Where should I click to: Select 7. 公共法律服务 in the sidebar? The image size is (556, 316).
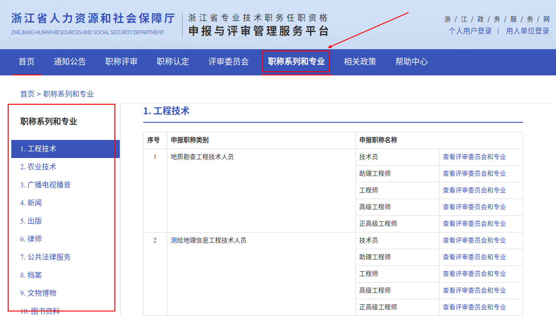tap(45, 257)
